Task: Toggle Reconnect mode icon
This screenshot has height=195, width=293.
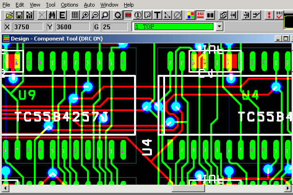Action: click(x=210, y=15)
